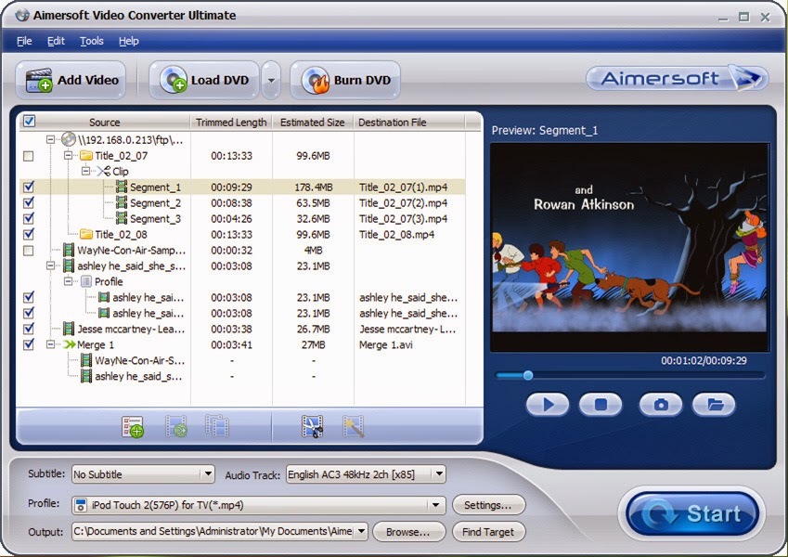Click the Find Target button
Viewport: 788px width, 557px height.
pyautogui.click(x=488, y=532)
